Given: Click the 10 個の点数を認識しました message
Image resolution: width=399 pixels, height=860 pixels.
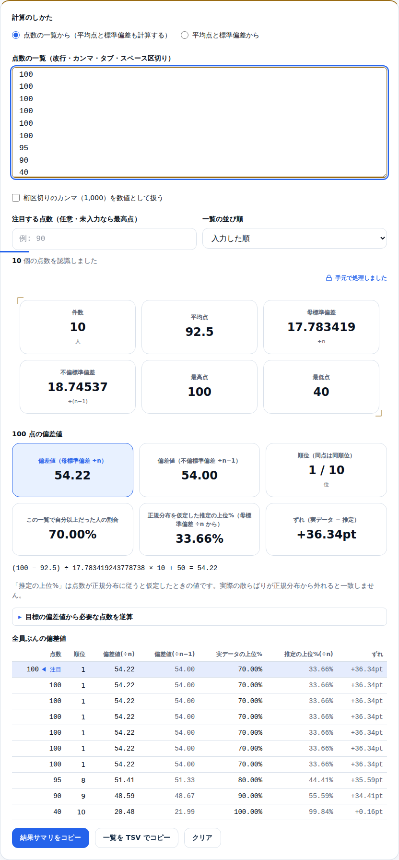Looking at the screenshot, I should click(x=55, y=261).
